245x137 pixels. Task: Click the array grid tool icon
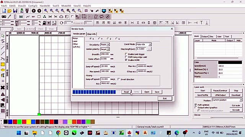tap(3, 111)
